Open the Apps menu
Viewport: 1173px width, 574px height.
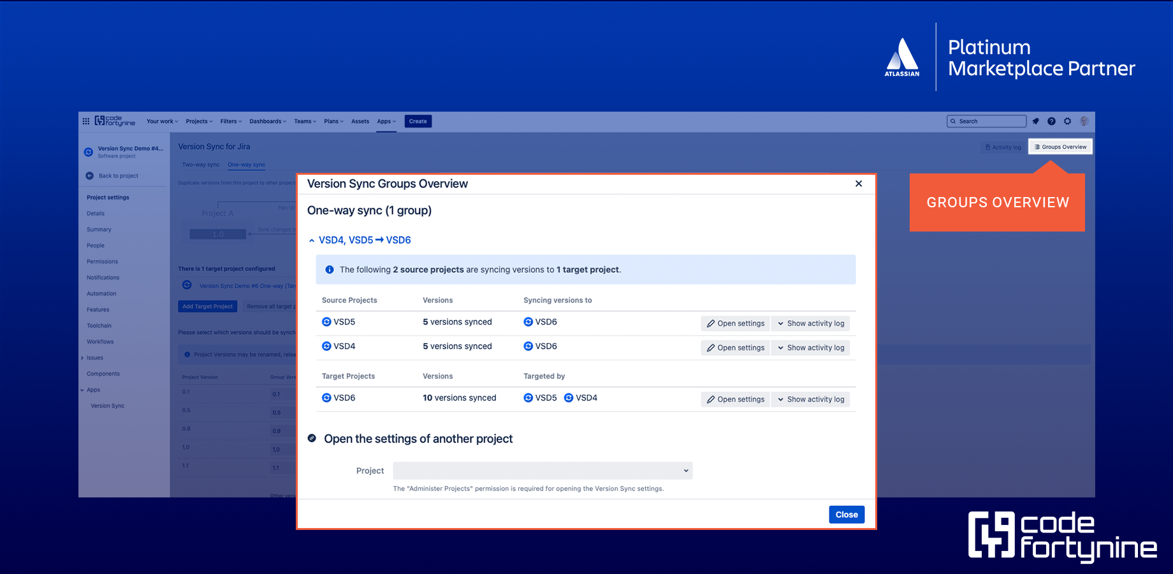coord(386,121)
